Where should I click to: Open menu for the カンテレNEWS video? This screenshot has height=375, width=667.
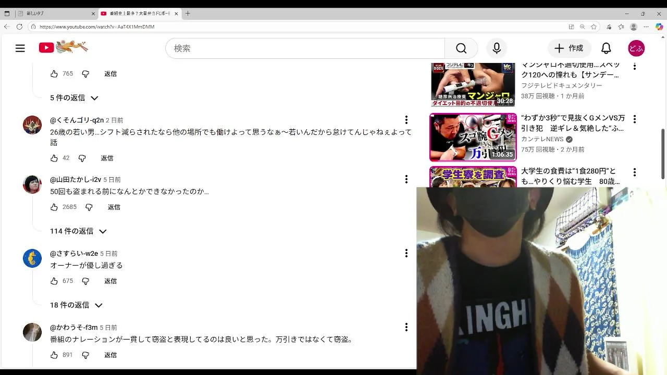(634, 119)
